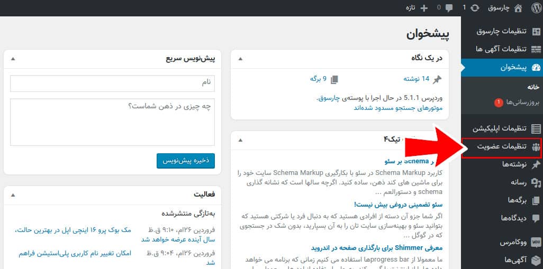543x269 pixels.
Task: Click the تنظیمات اپلیکیشن list icon
Action: point(536,128)
